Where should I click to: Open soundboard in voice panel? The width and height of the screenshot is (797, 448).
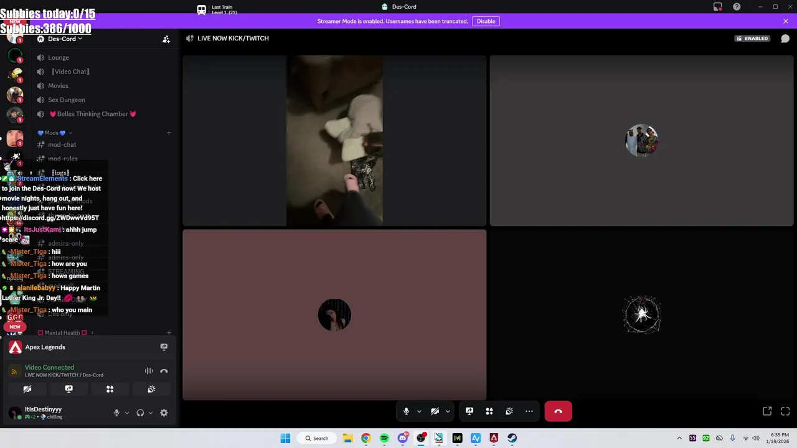(151, 389)
